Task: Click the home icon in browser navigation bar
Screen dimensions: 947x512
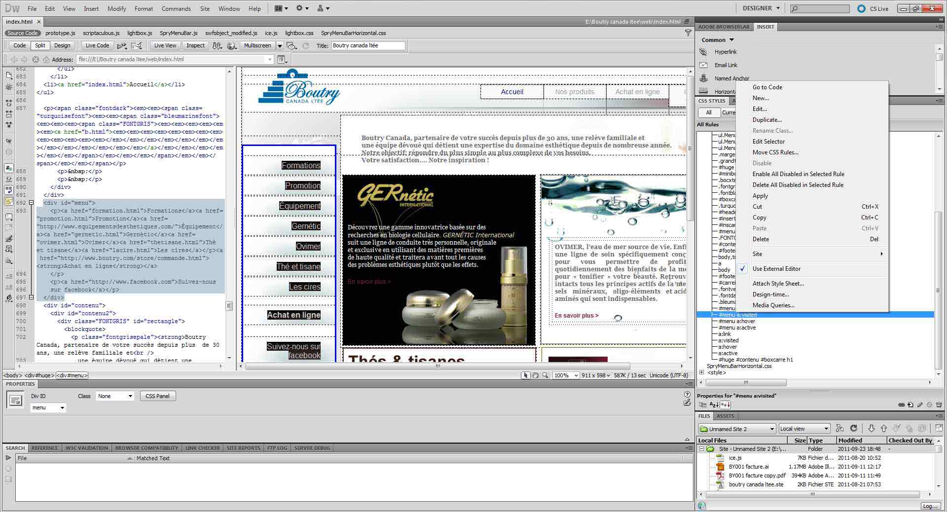Action: click(46, 59)
